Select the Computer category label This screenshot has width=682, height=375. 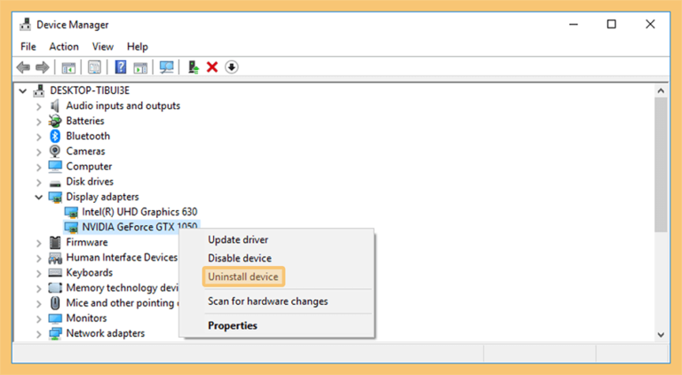[x=89, y=167]
